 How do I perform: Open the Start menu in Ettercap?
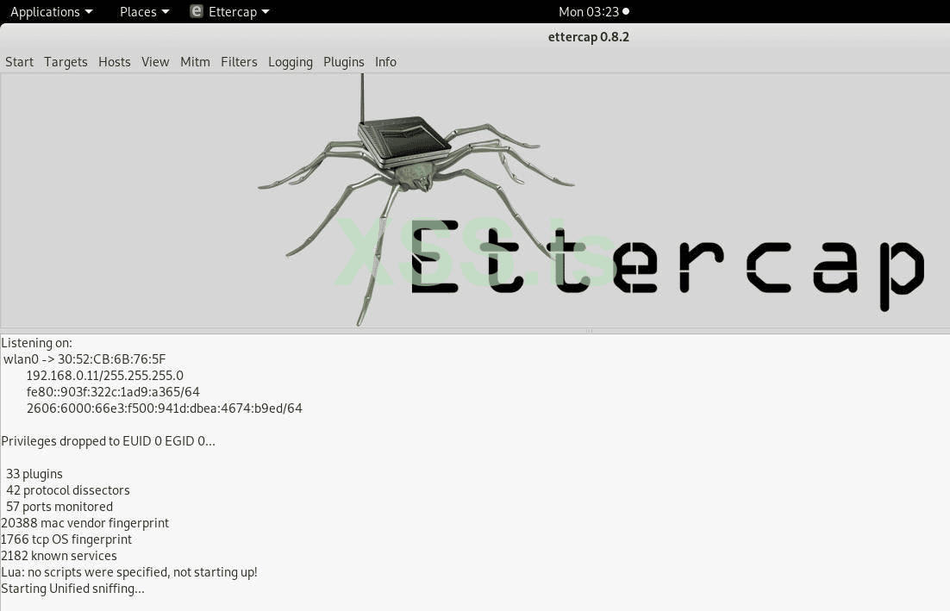(19, 62)
